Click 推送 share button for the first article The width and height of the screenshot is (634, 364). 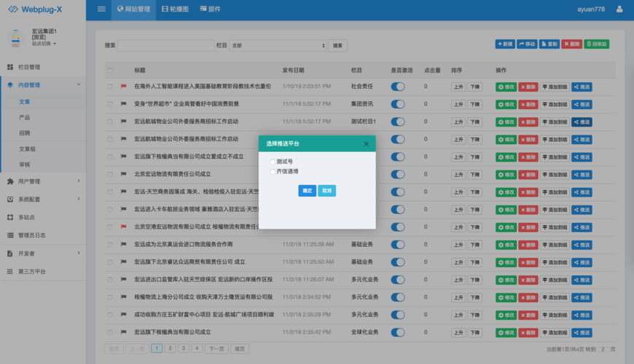582,87
